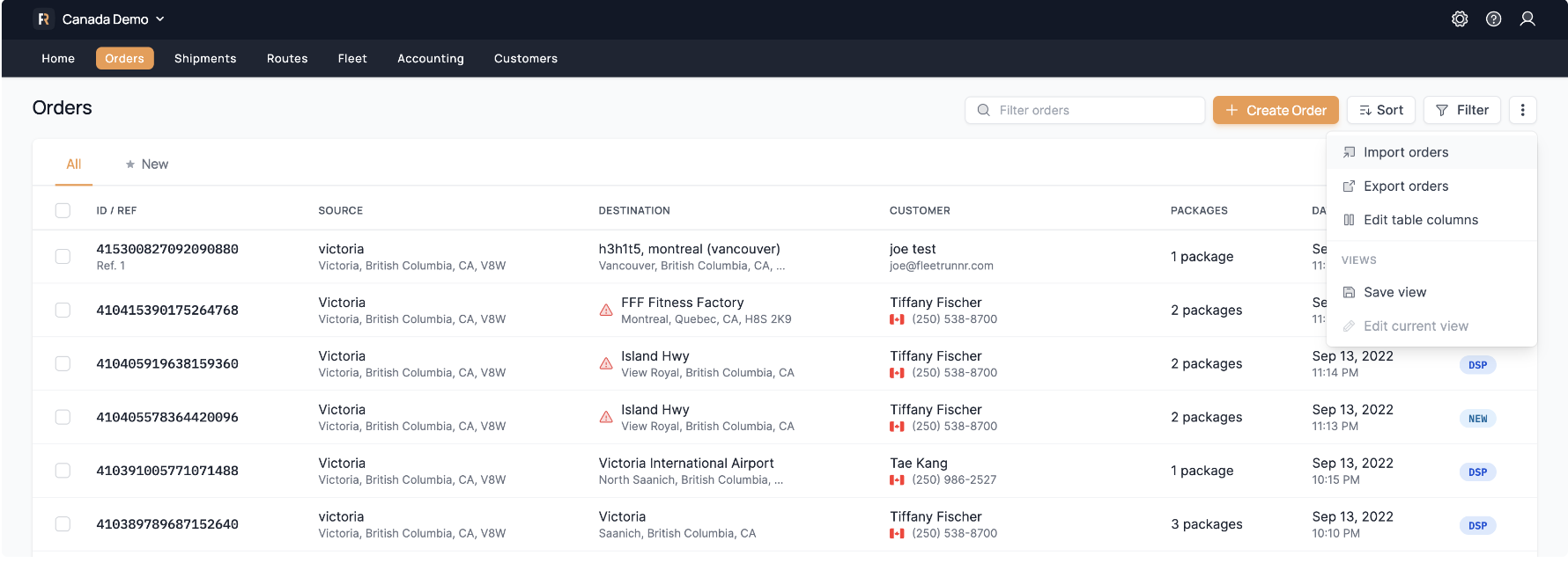
Task: Click the Canada flag next to Tae Kang's phone
Action: point(897,480)
